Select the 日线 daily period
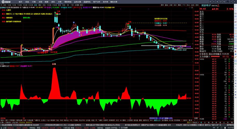 [x=36, y=5]
